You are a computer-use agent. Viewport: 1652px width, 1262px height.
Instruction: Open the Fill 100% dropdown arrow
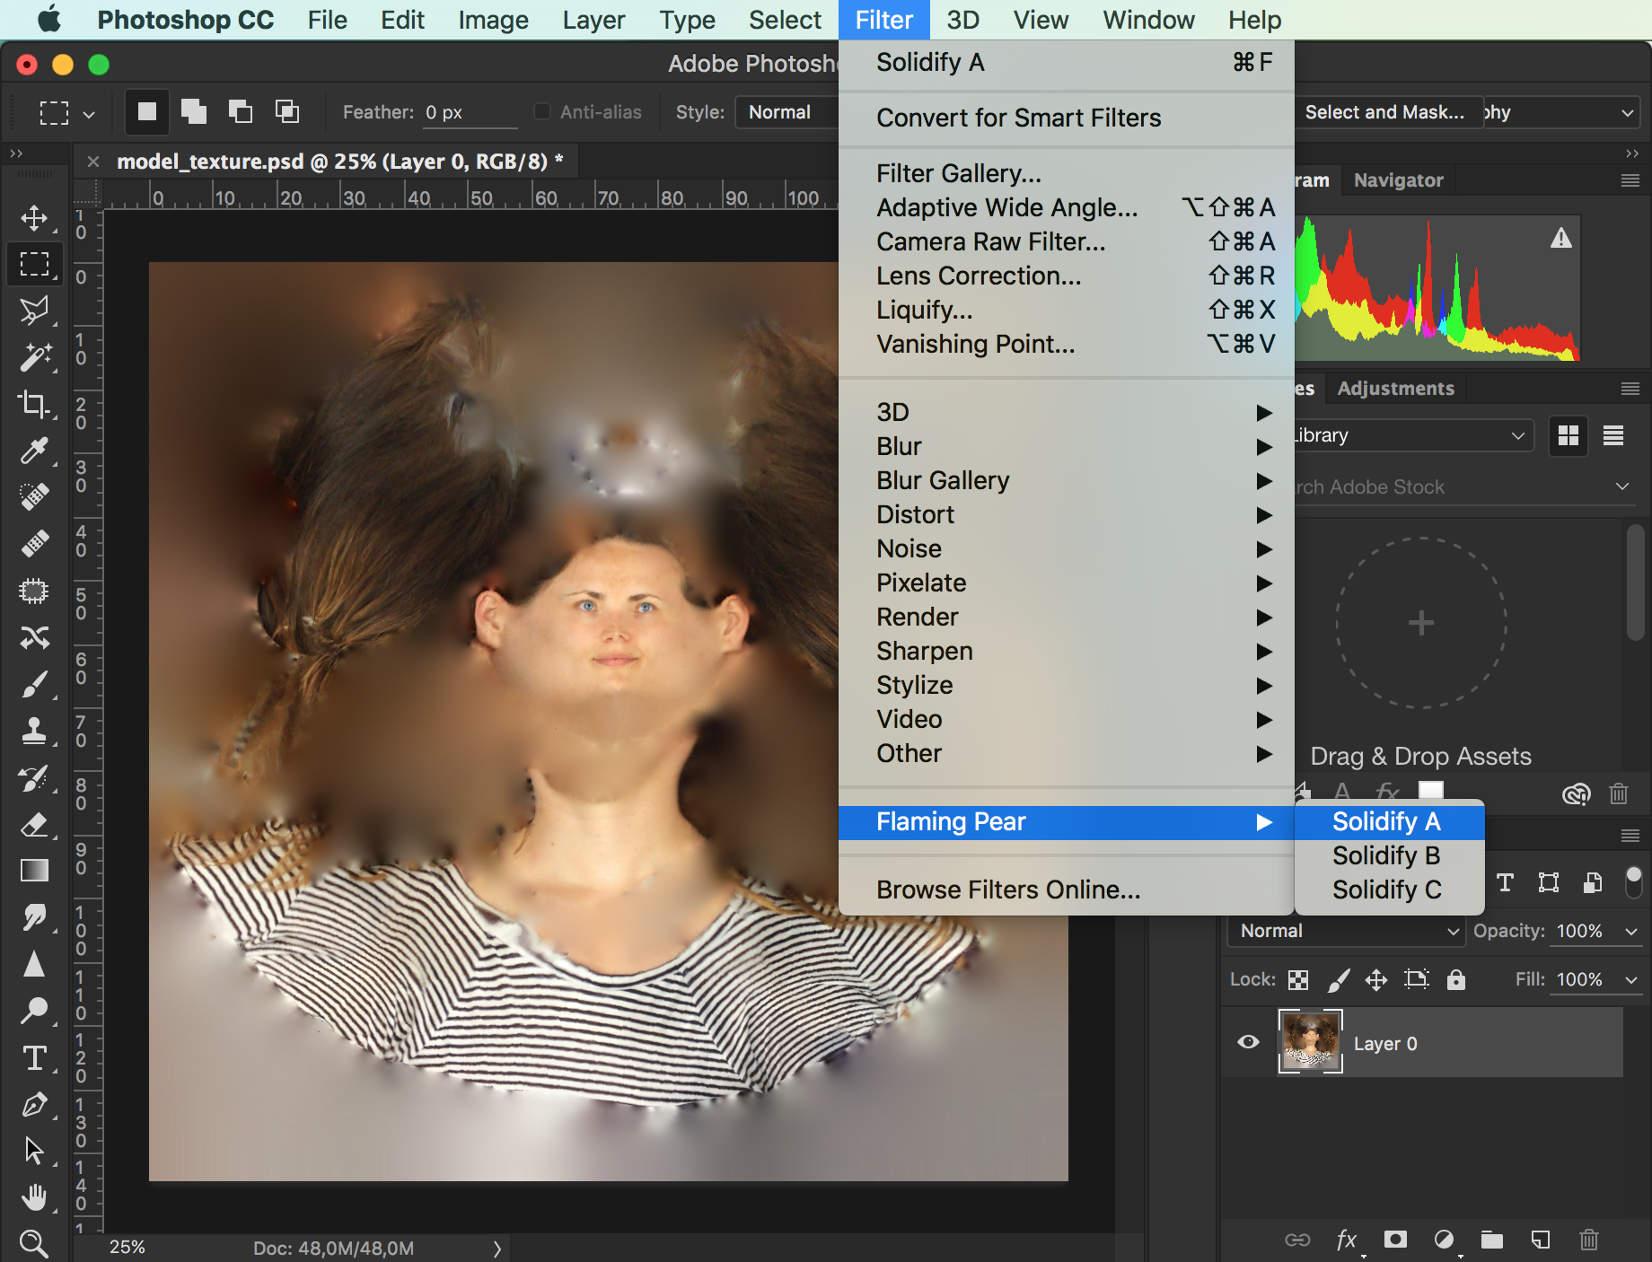tap(1631, 979)
